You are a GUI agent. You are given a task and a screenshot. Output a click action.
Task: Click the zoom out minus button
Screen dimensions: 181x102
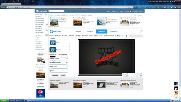pyautogui.click(x=124, y=76)
